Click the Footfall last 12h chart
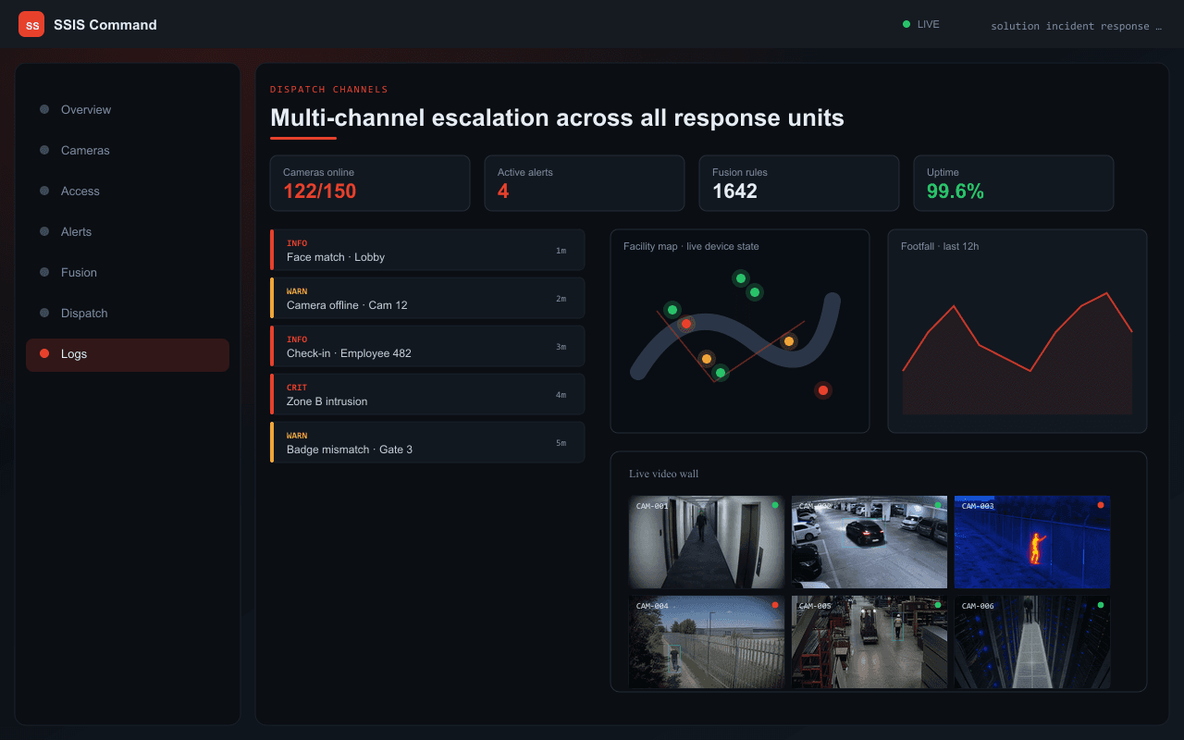 pyautogui.click(x=1017, y=331)
